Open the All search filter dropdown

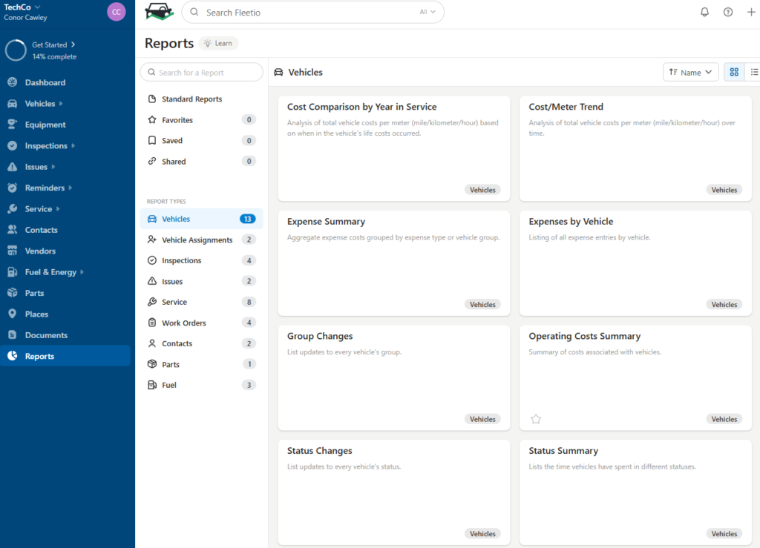426,12
